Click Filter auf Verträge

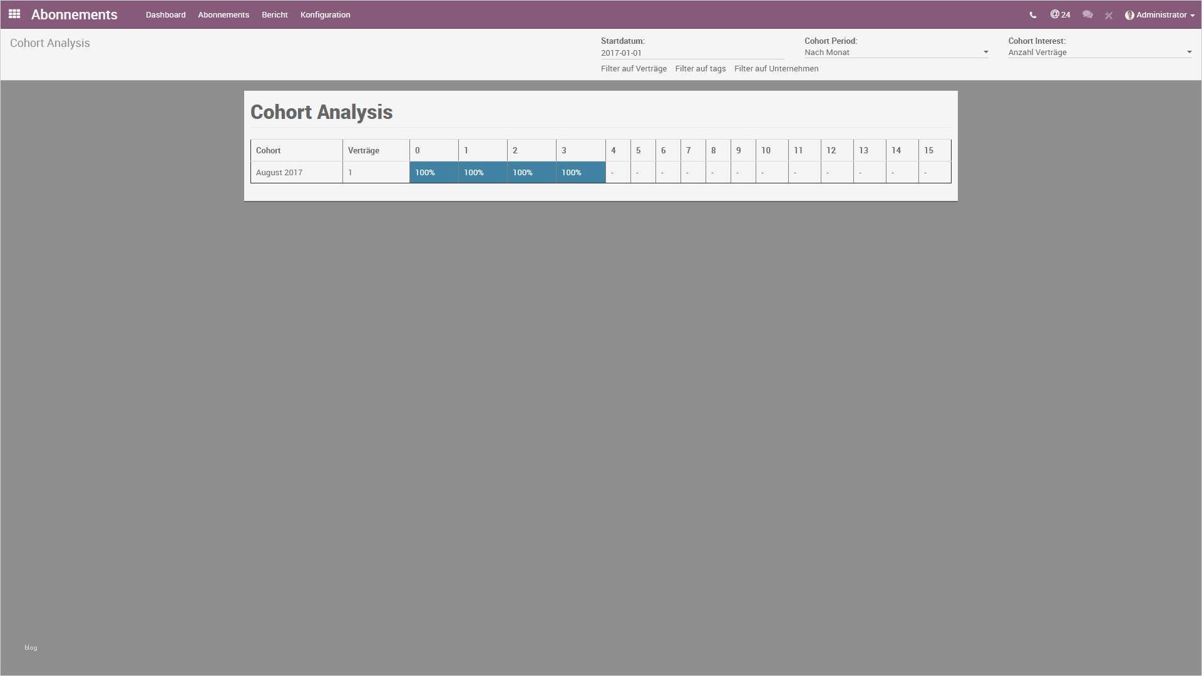click(x=634, y=69)
